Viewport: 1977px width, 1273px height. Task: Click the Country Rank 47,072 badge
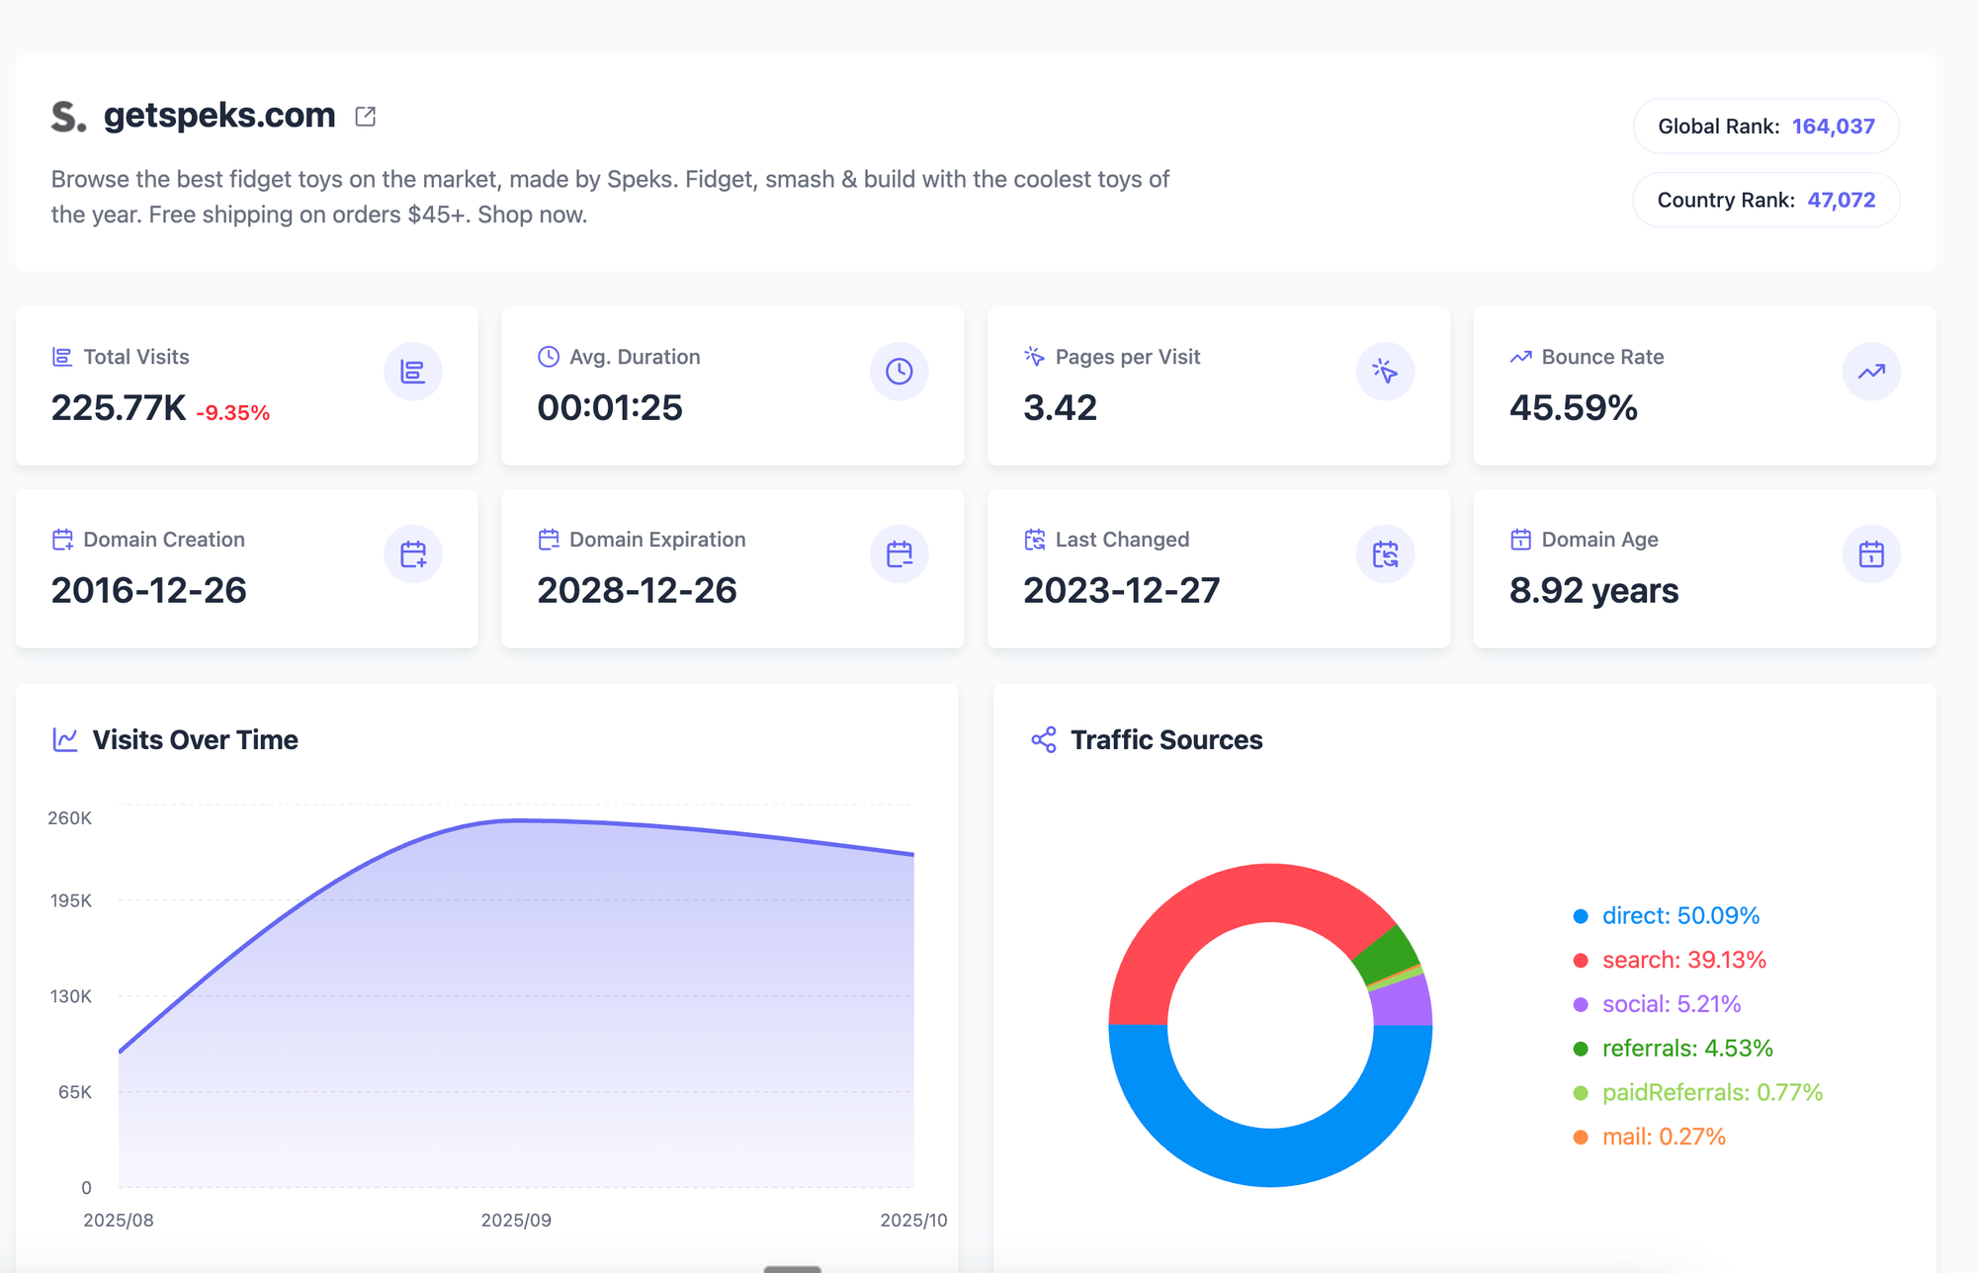(x=1765, y=200)
